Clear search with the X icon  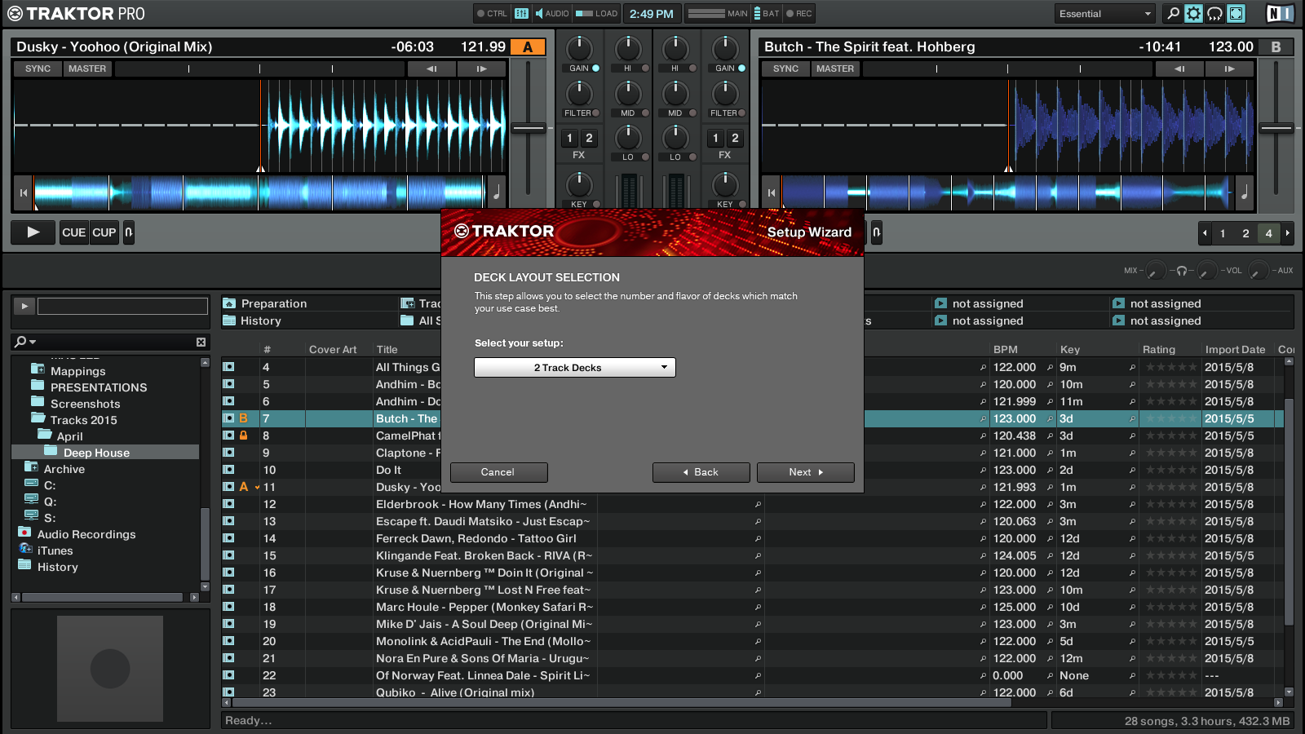[201, 342]
